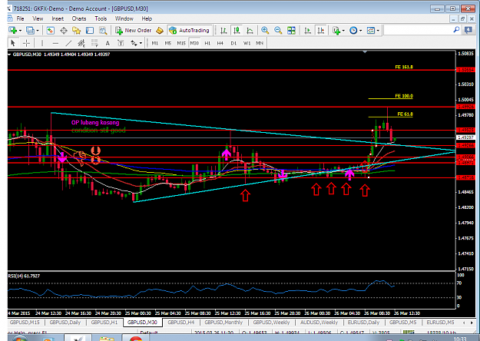Screen dimensions: 480x341
Task: Open the Help menu
Action: click(x=147, y=18)
